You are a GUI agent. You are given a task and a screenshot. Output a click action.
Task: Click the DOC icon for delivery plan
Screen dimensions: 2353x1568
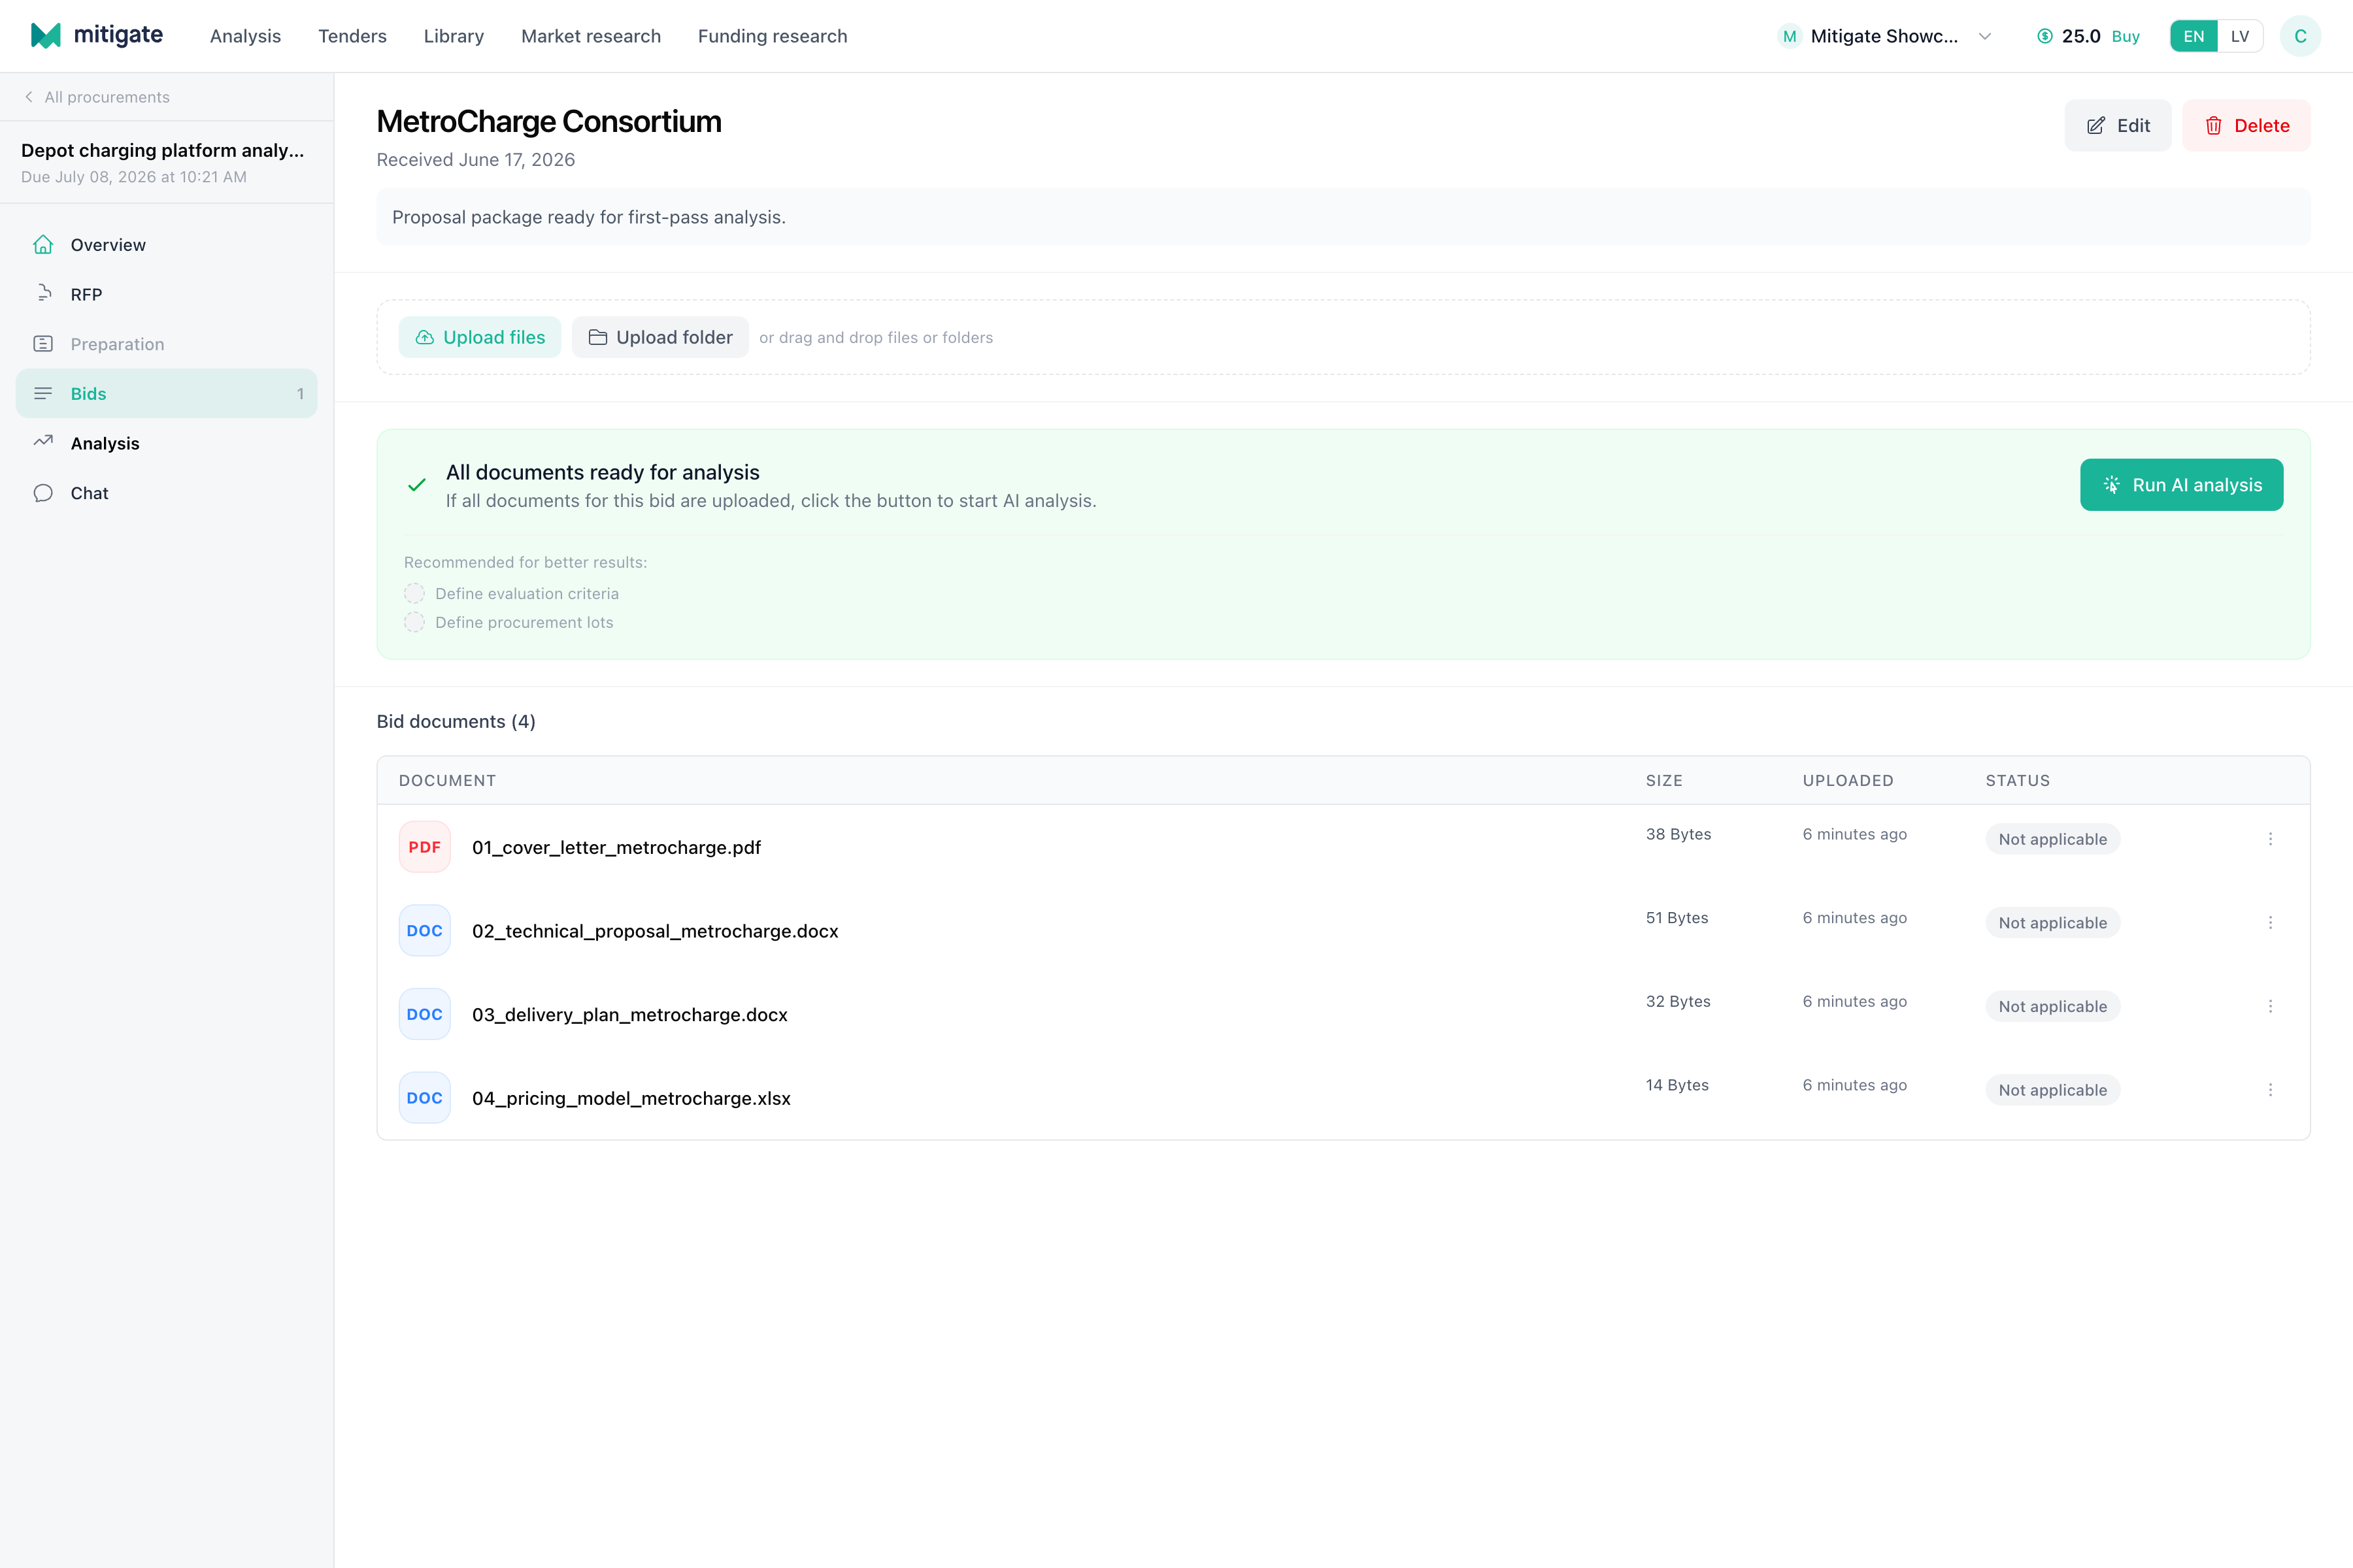(x=424, y=1014)
